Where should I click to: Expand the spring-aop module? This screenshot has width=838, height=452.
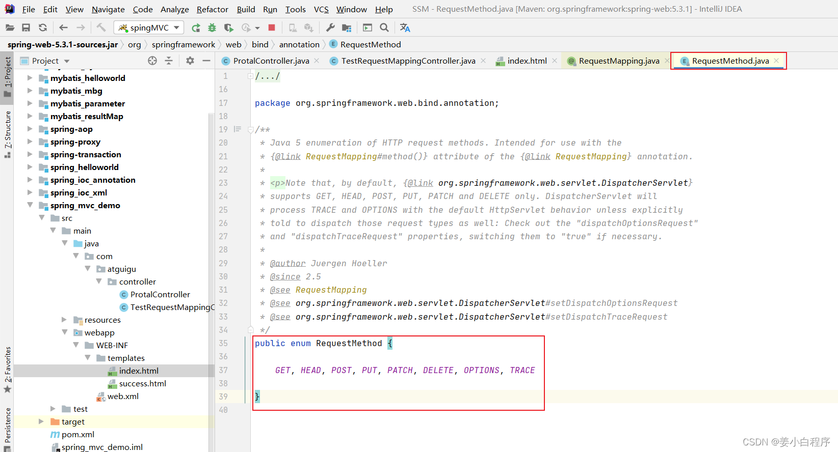(30, 129)
